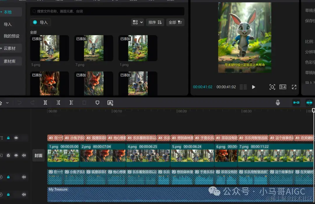315x204 pixels.
Task: Click the trim-right-of-playhead tool
Action: tap(71, 103)
